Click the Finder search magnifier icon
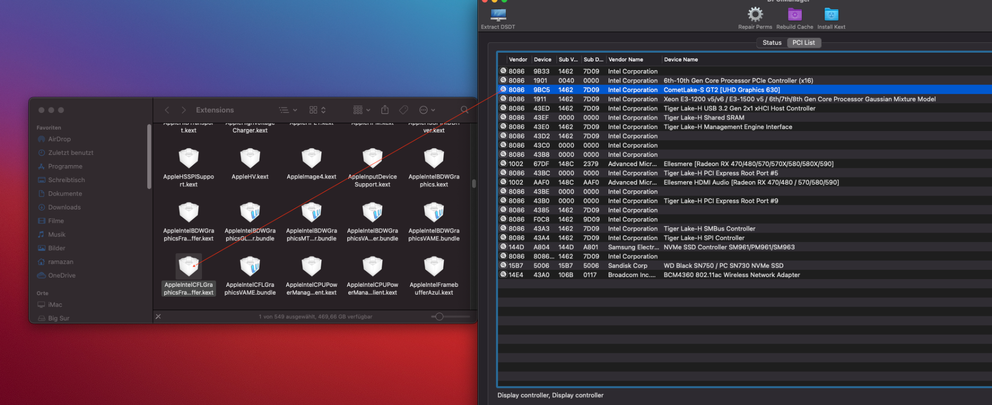 (x=464, y=110)
